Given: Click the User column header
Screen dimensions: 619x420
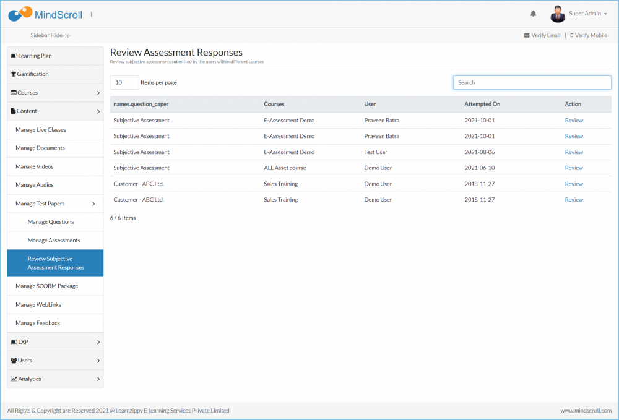Looking at the screenshot, I should [x=370, y=104].
